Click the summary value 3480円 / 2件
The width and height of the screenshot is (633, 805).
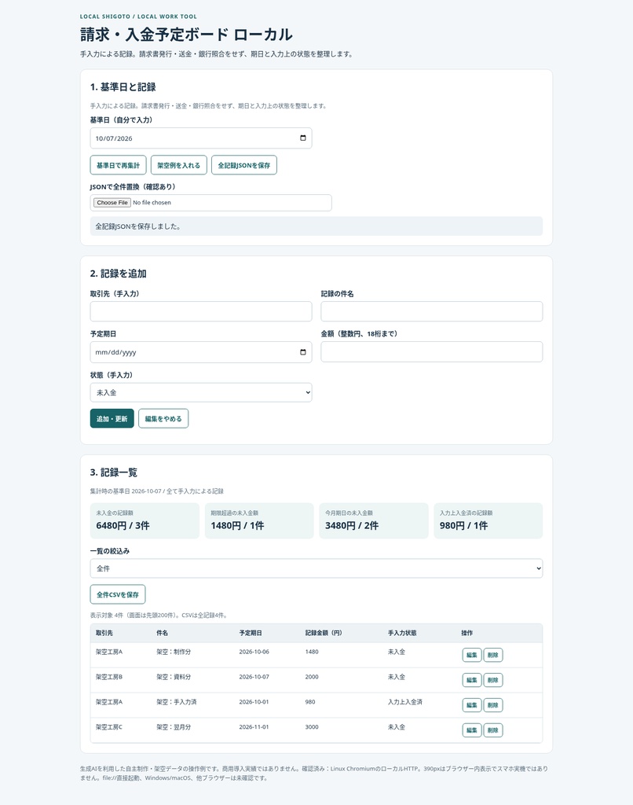(x=352, y=526)
